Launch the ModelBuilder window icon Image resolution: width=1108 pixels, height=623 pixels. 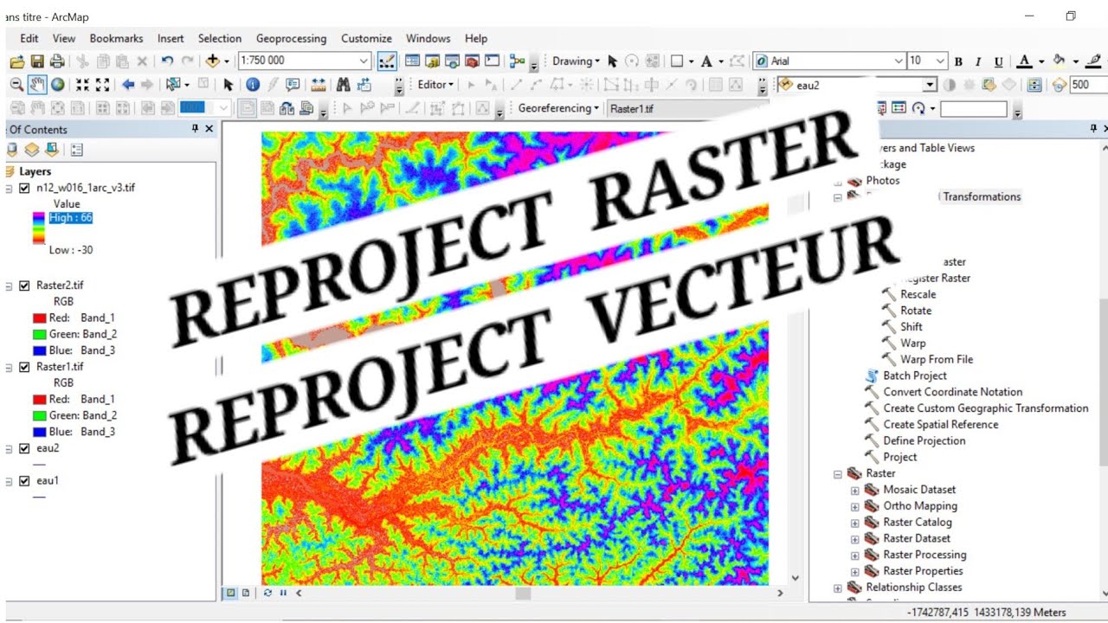coord(518,61)
